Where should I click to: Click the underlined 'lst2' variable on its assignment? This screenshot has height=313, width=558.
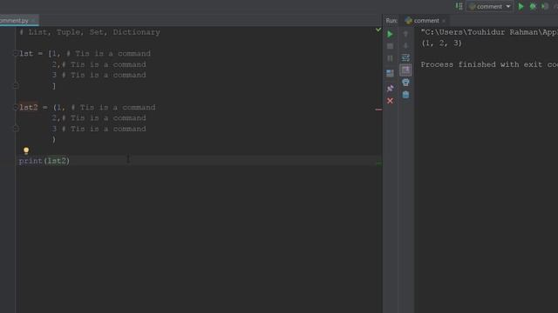29,107
